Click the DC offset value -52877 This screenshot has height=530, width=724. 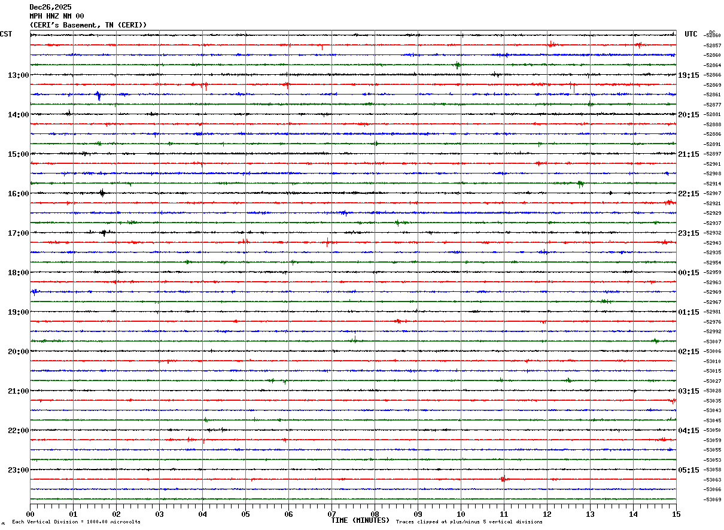[713, 105]
